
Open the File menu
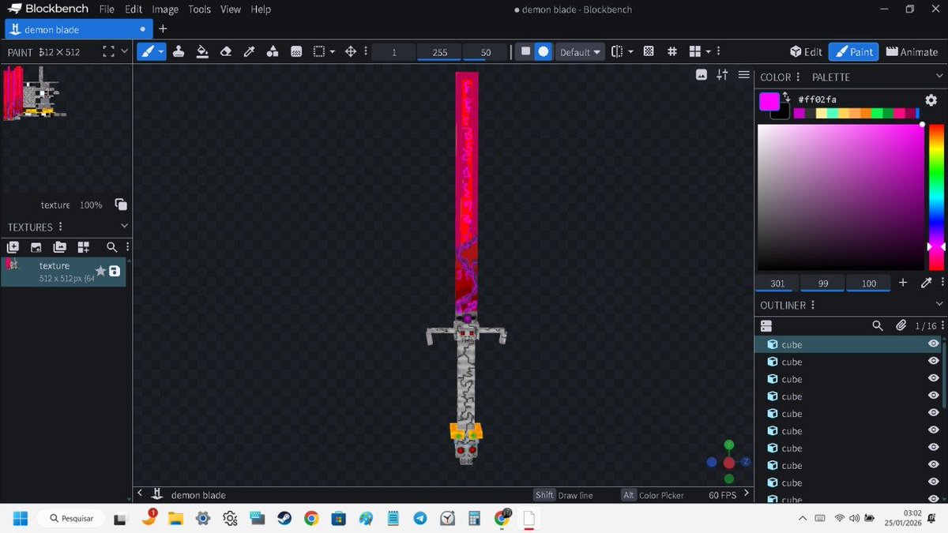coord(107,9)
